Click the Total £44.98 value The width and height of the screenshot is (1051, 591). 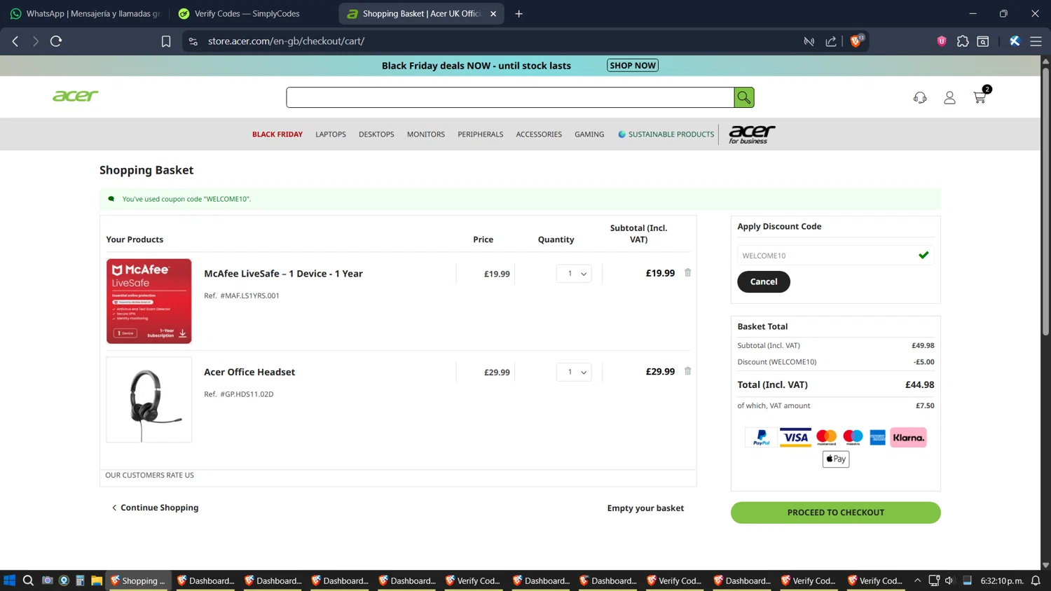919,385
